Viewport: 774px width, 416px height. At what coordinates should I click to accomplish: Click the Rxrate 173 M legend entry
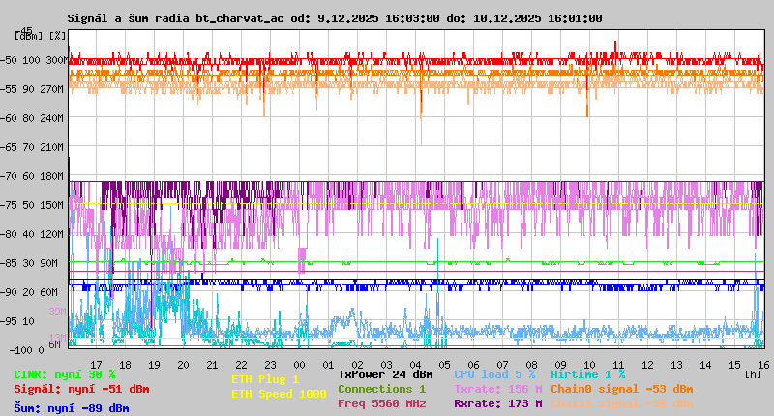click(497, 403)
